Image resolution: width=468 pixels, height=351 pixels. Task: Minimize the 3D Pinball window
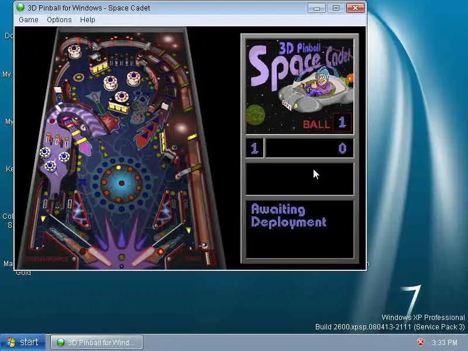(x=316, y=8)
